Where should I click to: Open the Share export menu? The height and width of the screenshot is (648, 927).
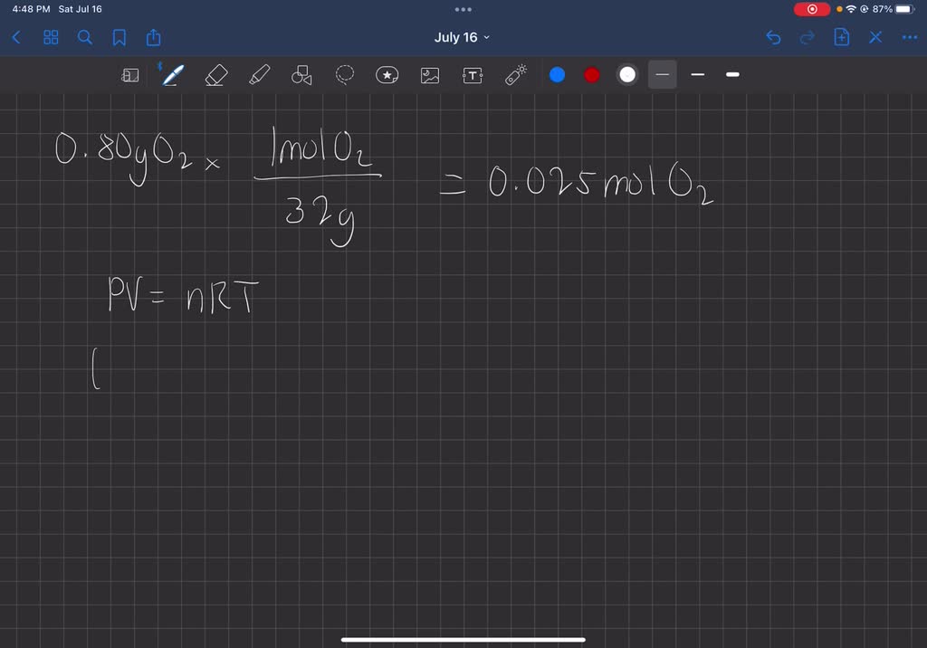coord(152,37)
